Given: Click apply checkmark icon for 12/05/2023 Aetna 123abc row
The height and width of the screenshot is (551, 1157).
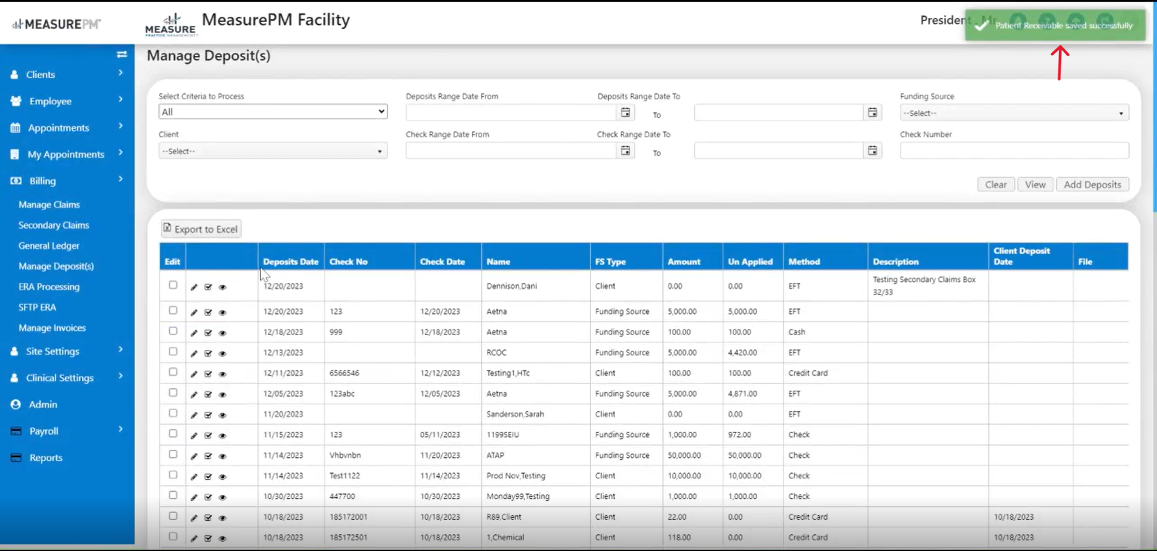Looking at the screenshot, I should [x=208, y=394].
